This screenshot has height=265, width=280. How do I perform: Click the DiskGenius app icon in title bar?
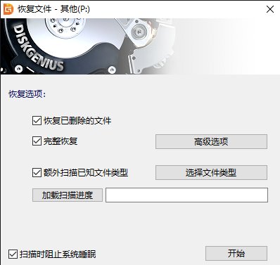point(8,9)
